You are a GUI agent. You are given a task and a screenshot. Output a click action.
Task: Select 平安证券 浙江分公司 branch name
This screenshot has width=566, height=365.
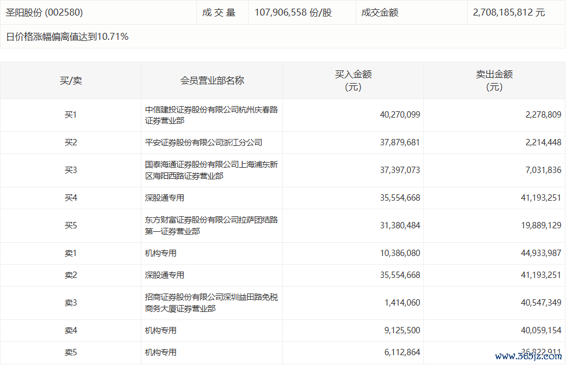pyautogui.click(x=203, y=142)
